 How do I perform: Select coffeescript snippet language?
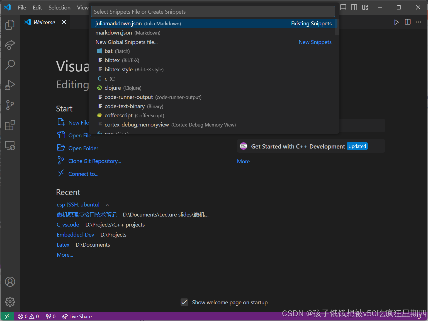(x=213, y=115)
